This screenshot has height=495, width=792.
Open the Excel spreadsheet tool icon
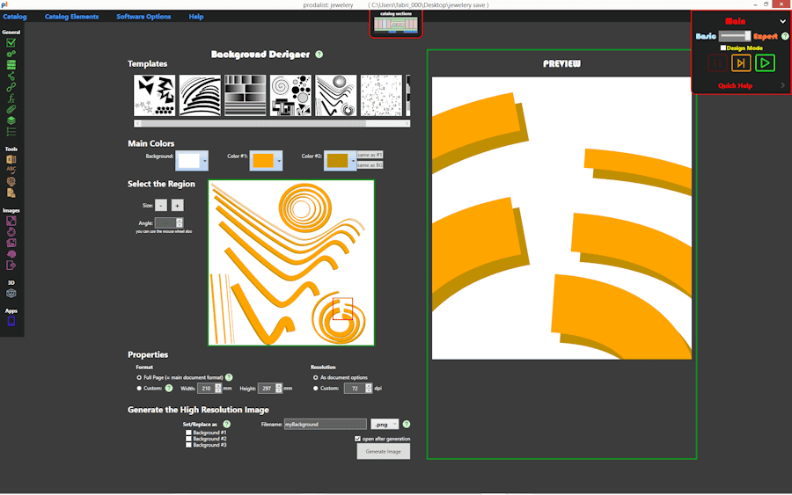11,159
